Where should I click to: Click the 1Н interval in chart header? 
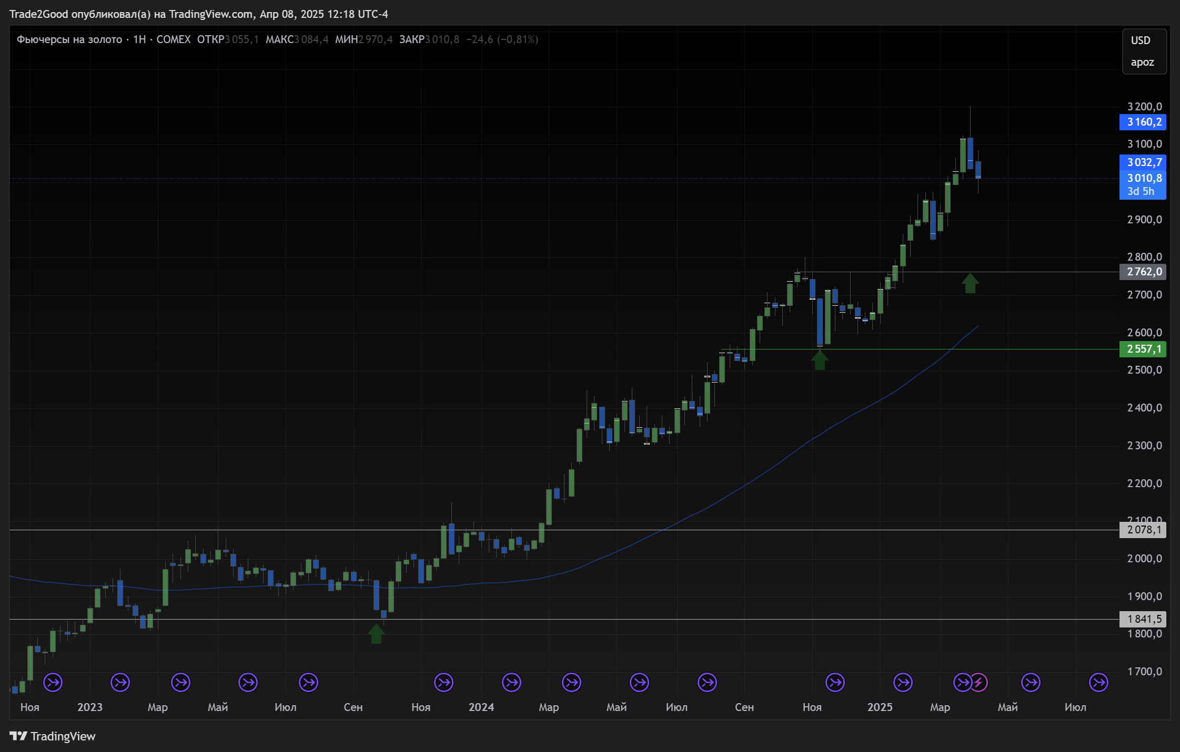pos(139,39)
